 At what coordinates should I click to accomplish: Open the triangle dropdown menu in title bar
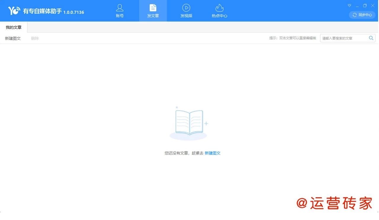tap(349, 5)
